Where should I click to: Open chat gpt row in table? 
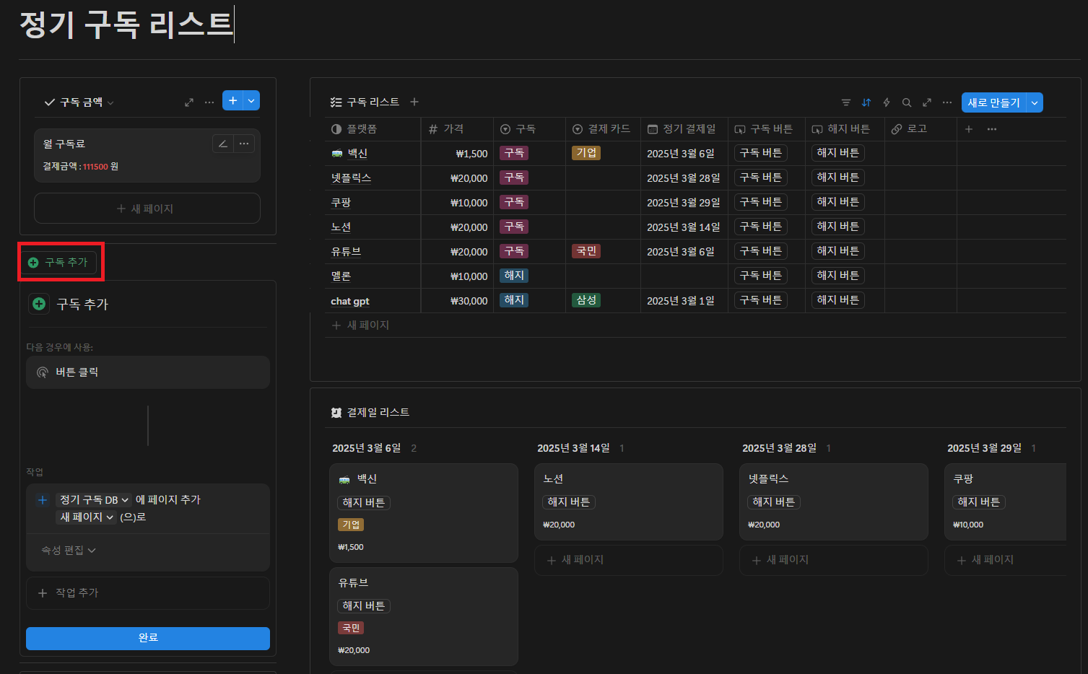tap(350, 301)
